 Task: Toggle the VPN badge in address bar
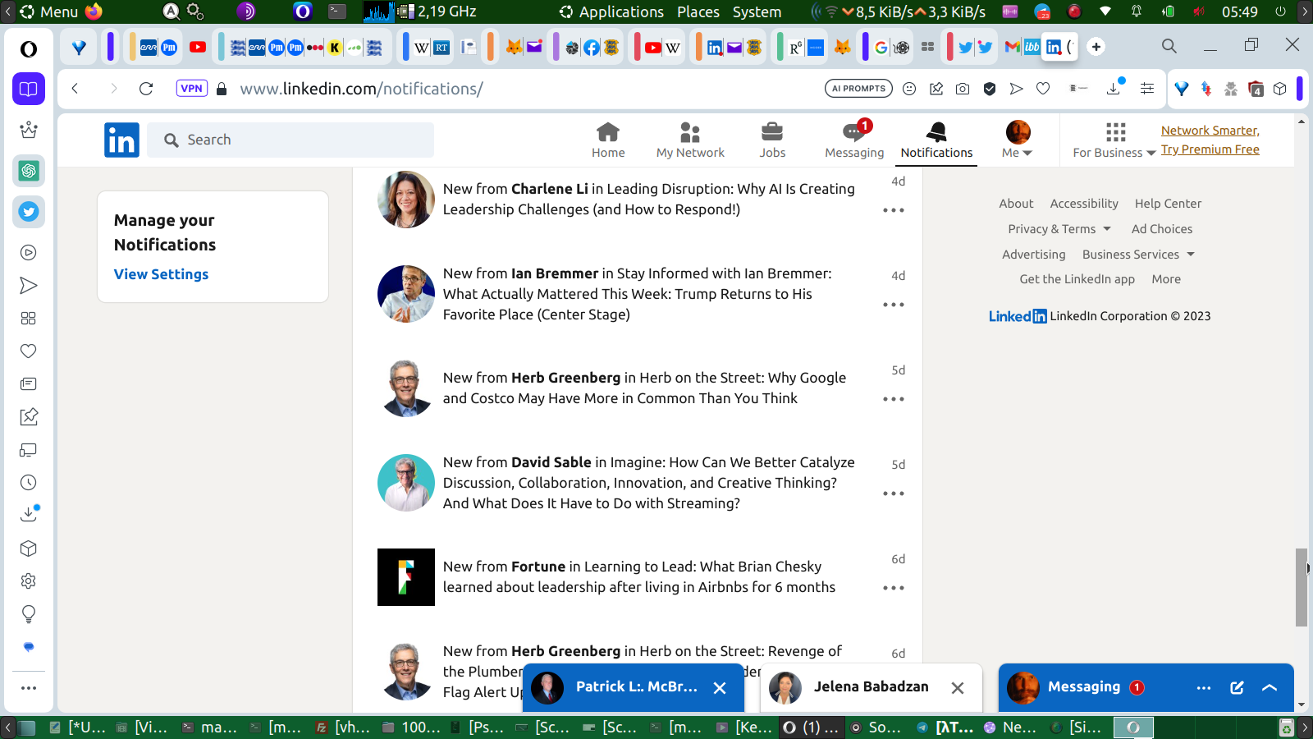click(191, 89)
